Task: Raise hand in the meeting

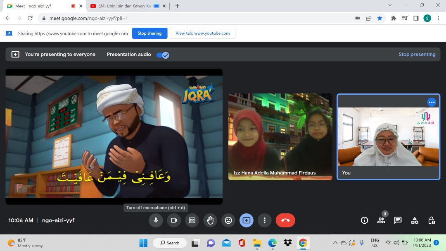Action: coord(210,220)
